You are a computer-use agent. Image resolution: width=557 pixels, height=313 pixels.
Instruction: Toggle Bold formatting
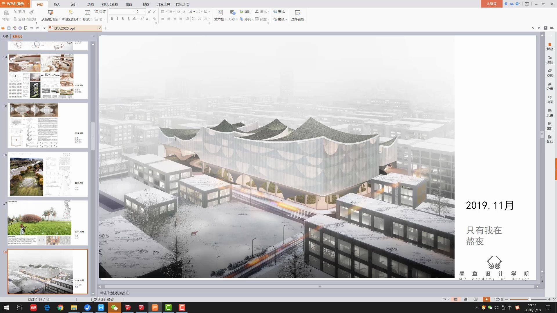(112, 19)
